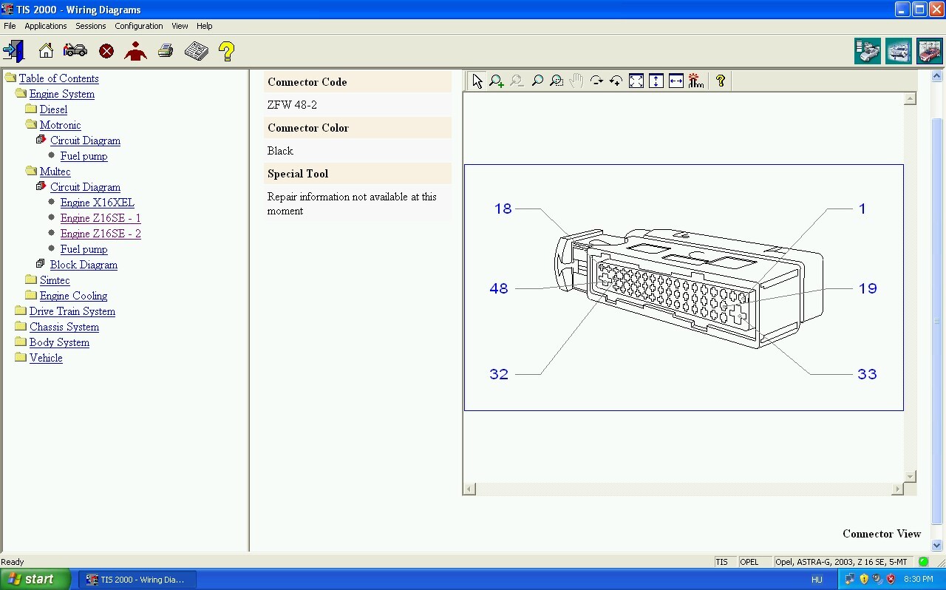Click Circuit Diagram link under Multec
The image size is (946, 590).
pyautogui.click(x=85, y=187)
